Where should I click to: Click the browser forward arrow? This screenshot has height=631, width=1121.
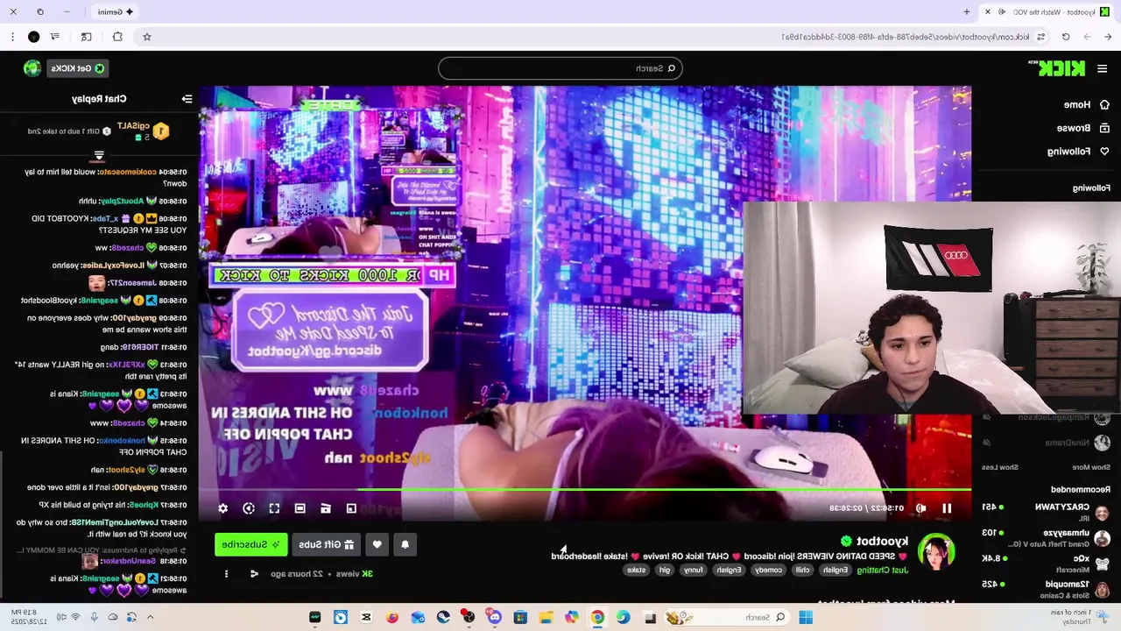coord(1087,37)
